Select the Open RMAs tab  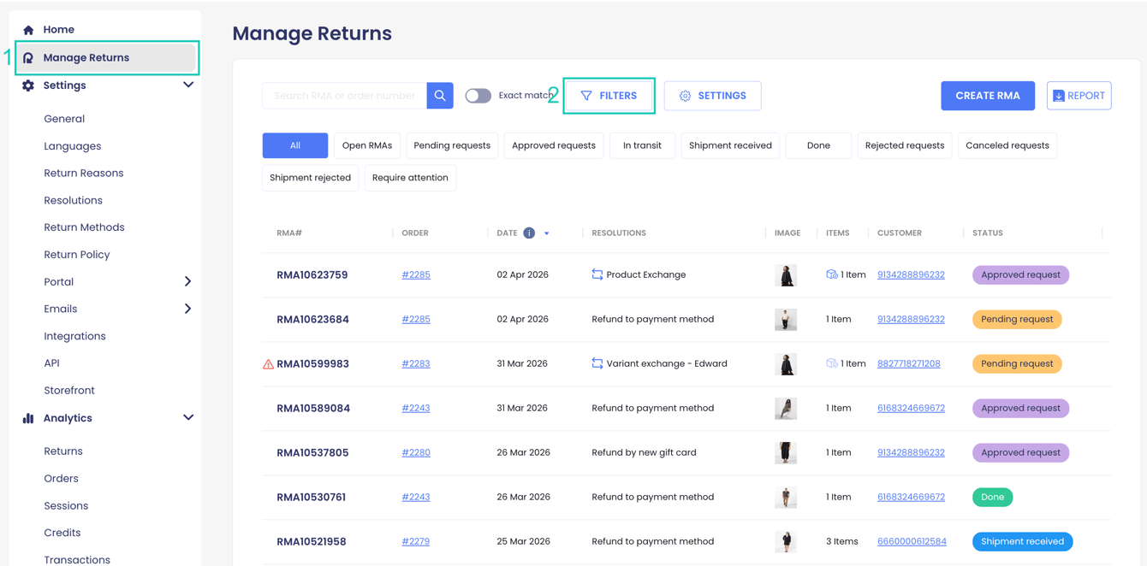[x=367, y=145]
